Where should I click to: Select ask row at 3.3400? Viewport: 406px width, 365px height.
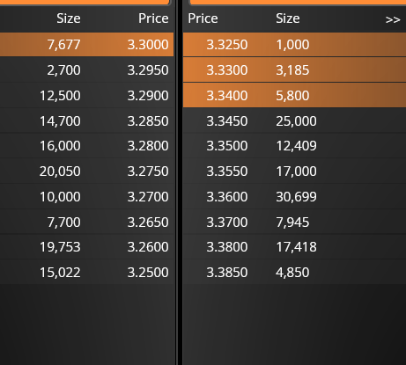click(294, 95)
